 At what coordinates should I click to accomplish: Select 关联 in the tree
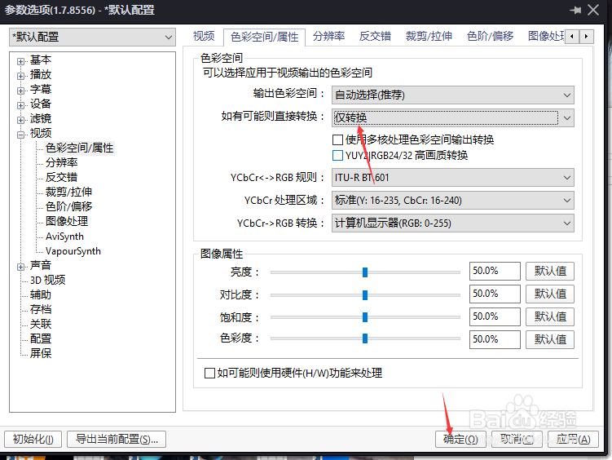tap(41, 324)
